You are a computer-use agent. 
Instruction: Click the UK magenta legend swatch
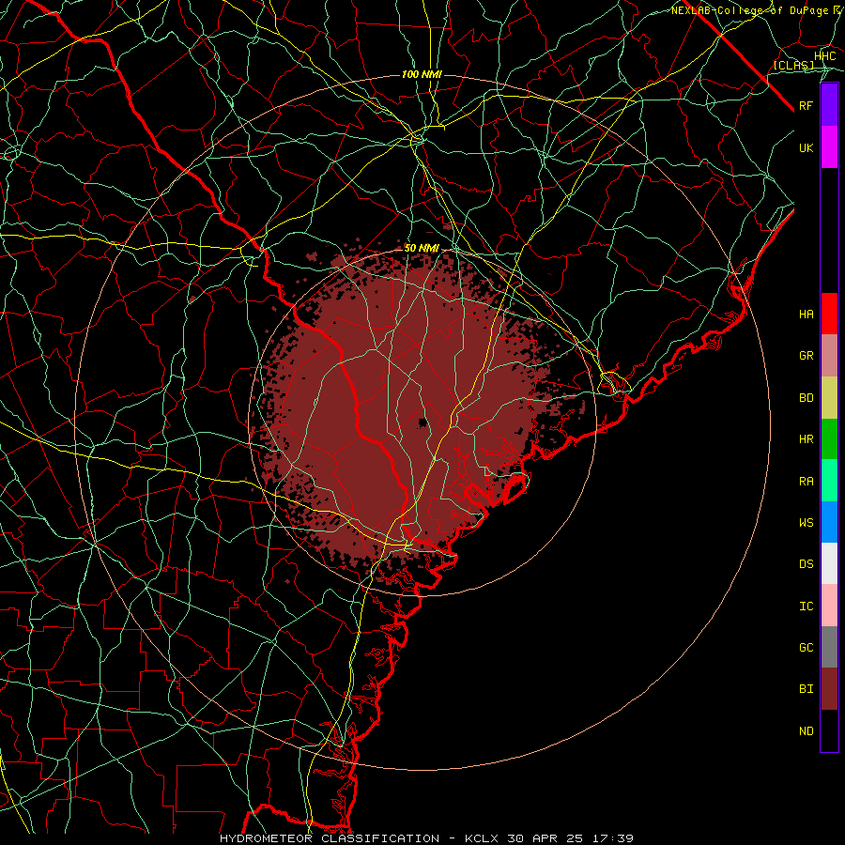(x=829, y=147)
